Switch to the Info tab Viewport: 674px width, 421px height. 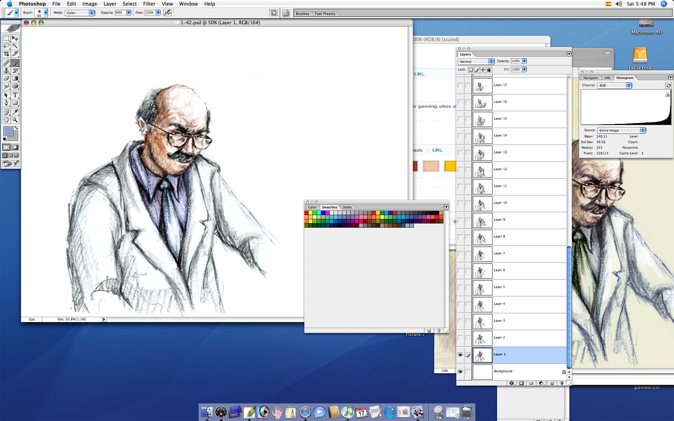tap(607, 78)
